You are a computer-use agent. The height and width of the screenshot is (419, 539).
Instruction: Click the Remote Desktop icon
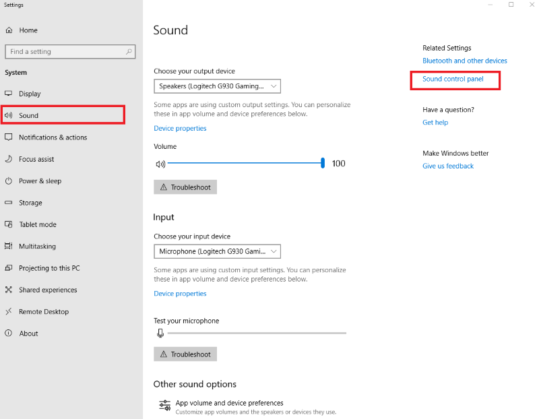[9, 311]
